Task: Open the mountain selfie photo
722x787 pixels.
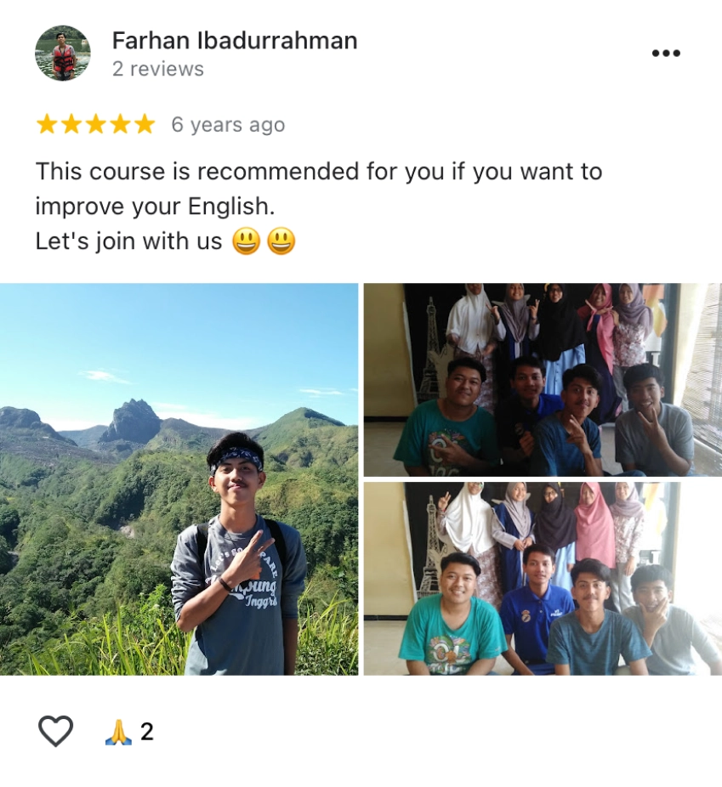Action: 179,479
